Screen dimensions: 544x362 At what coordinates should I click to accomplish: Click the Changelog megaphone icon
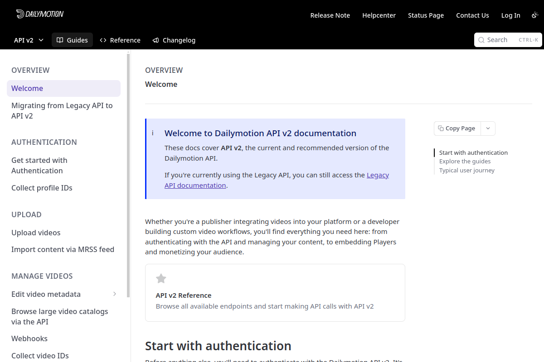(155, 40)
